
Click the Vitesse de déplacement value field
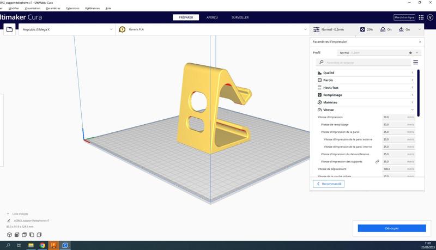pyautogui.click(x=399, y=169)
